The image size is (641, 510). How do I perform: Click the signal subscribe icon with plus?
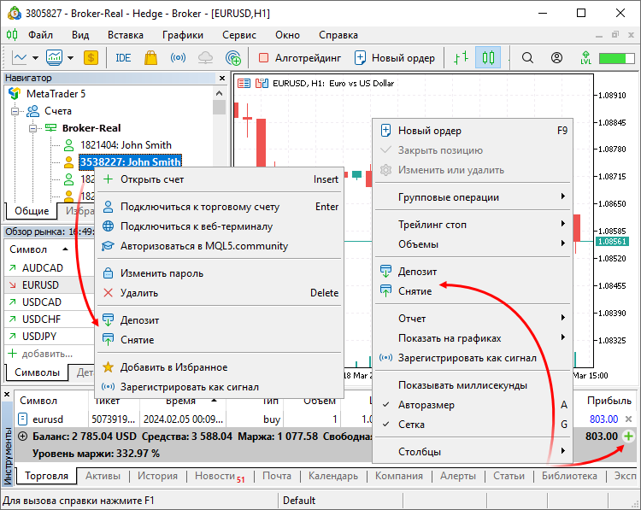(233, 57)
